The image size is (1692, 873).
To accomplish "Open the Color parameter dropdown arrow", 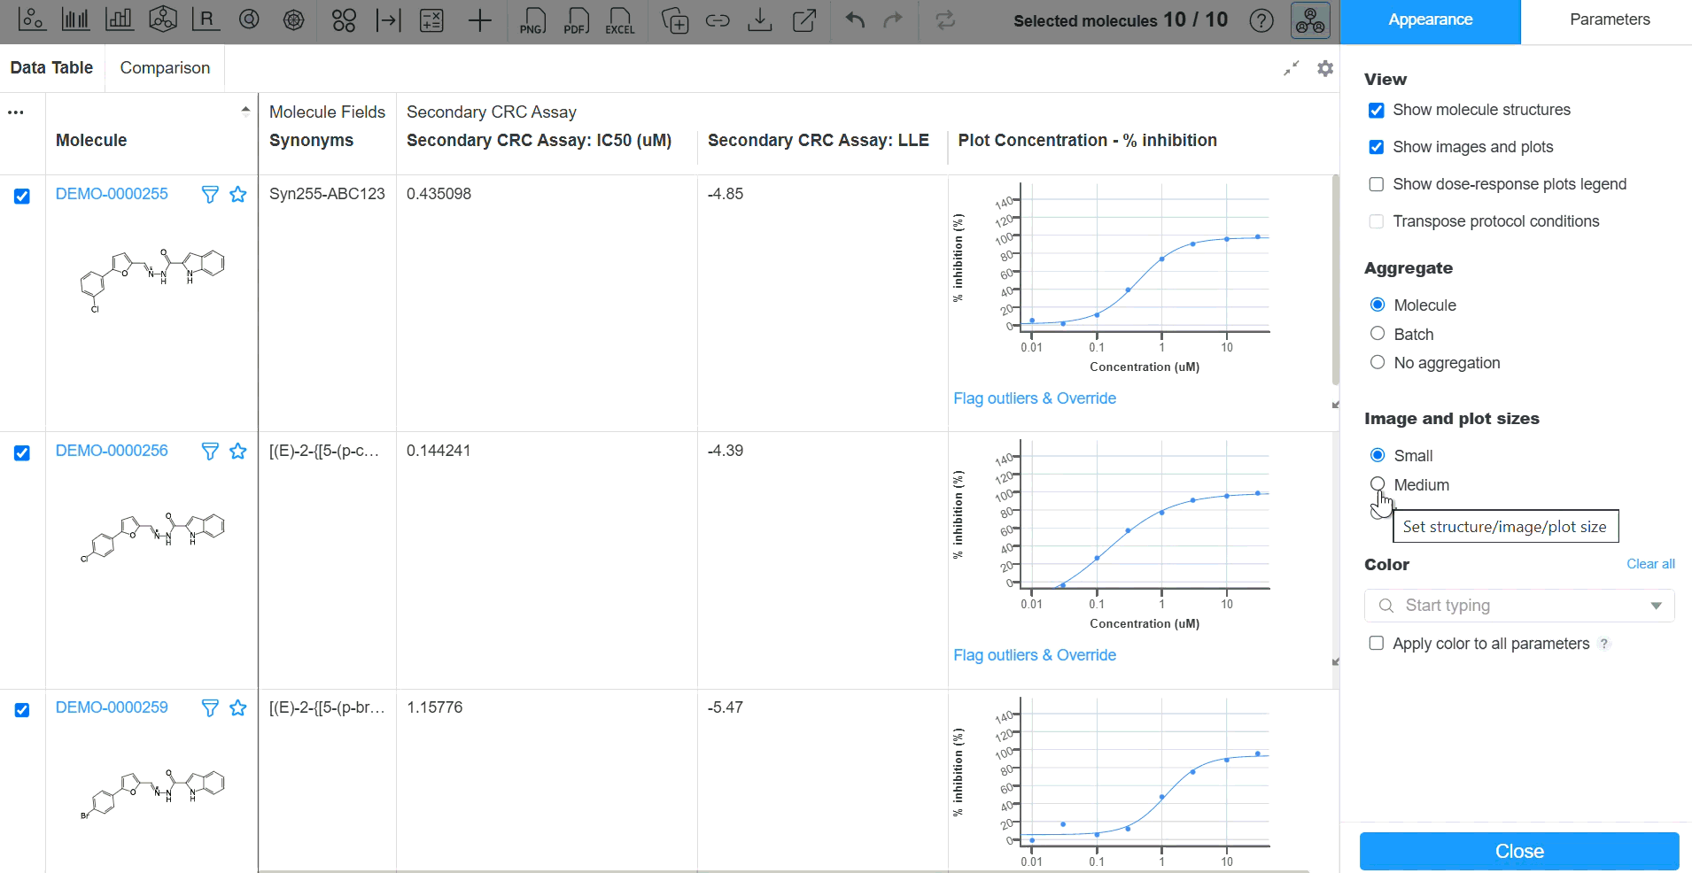I will pos(1656,606).
